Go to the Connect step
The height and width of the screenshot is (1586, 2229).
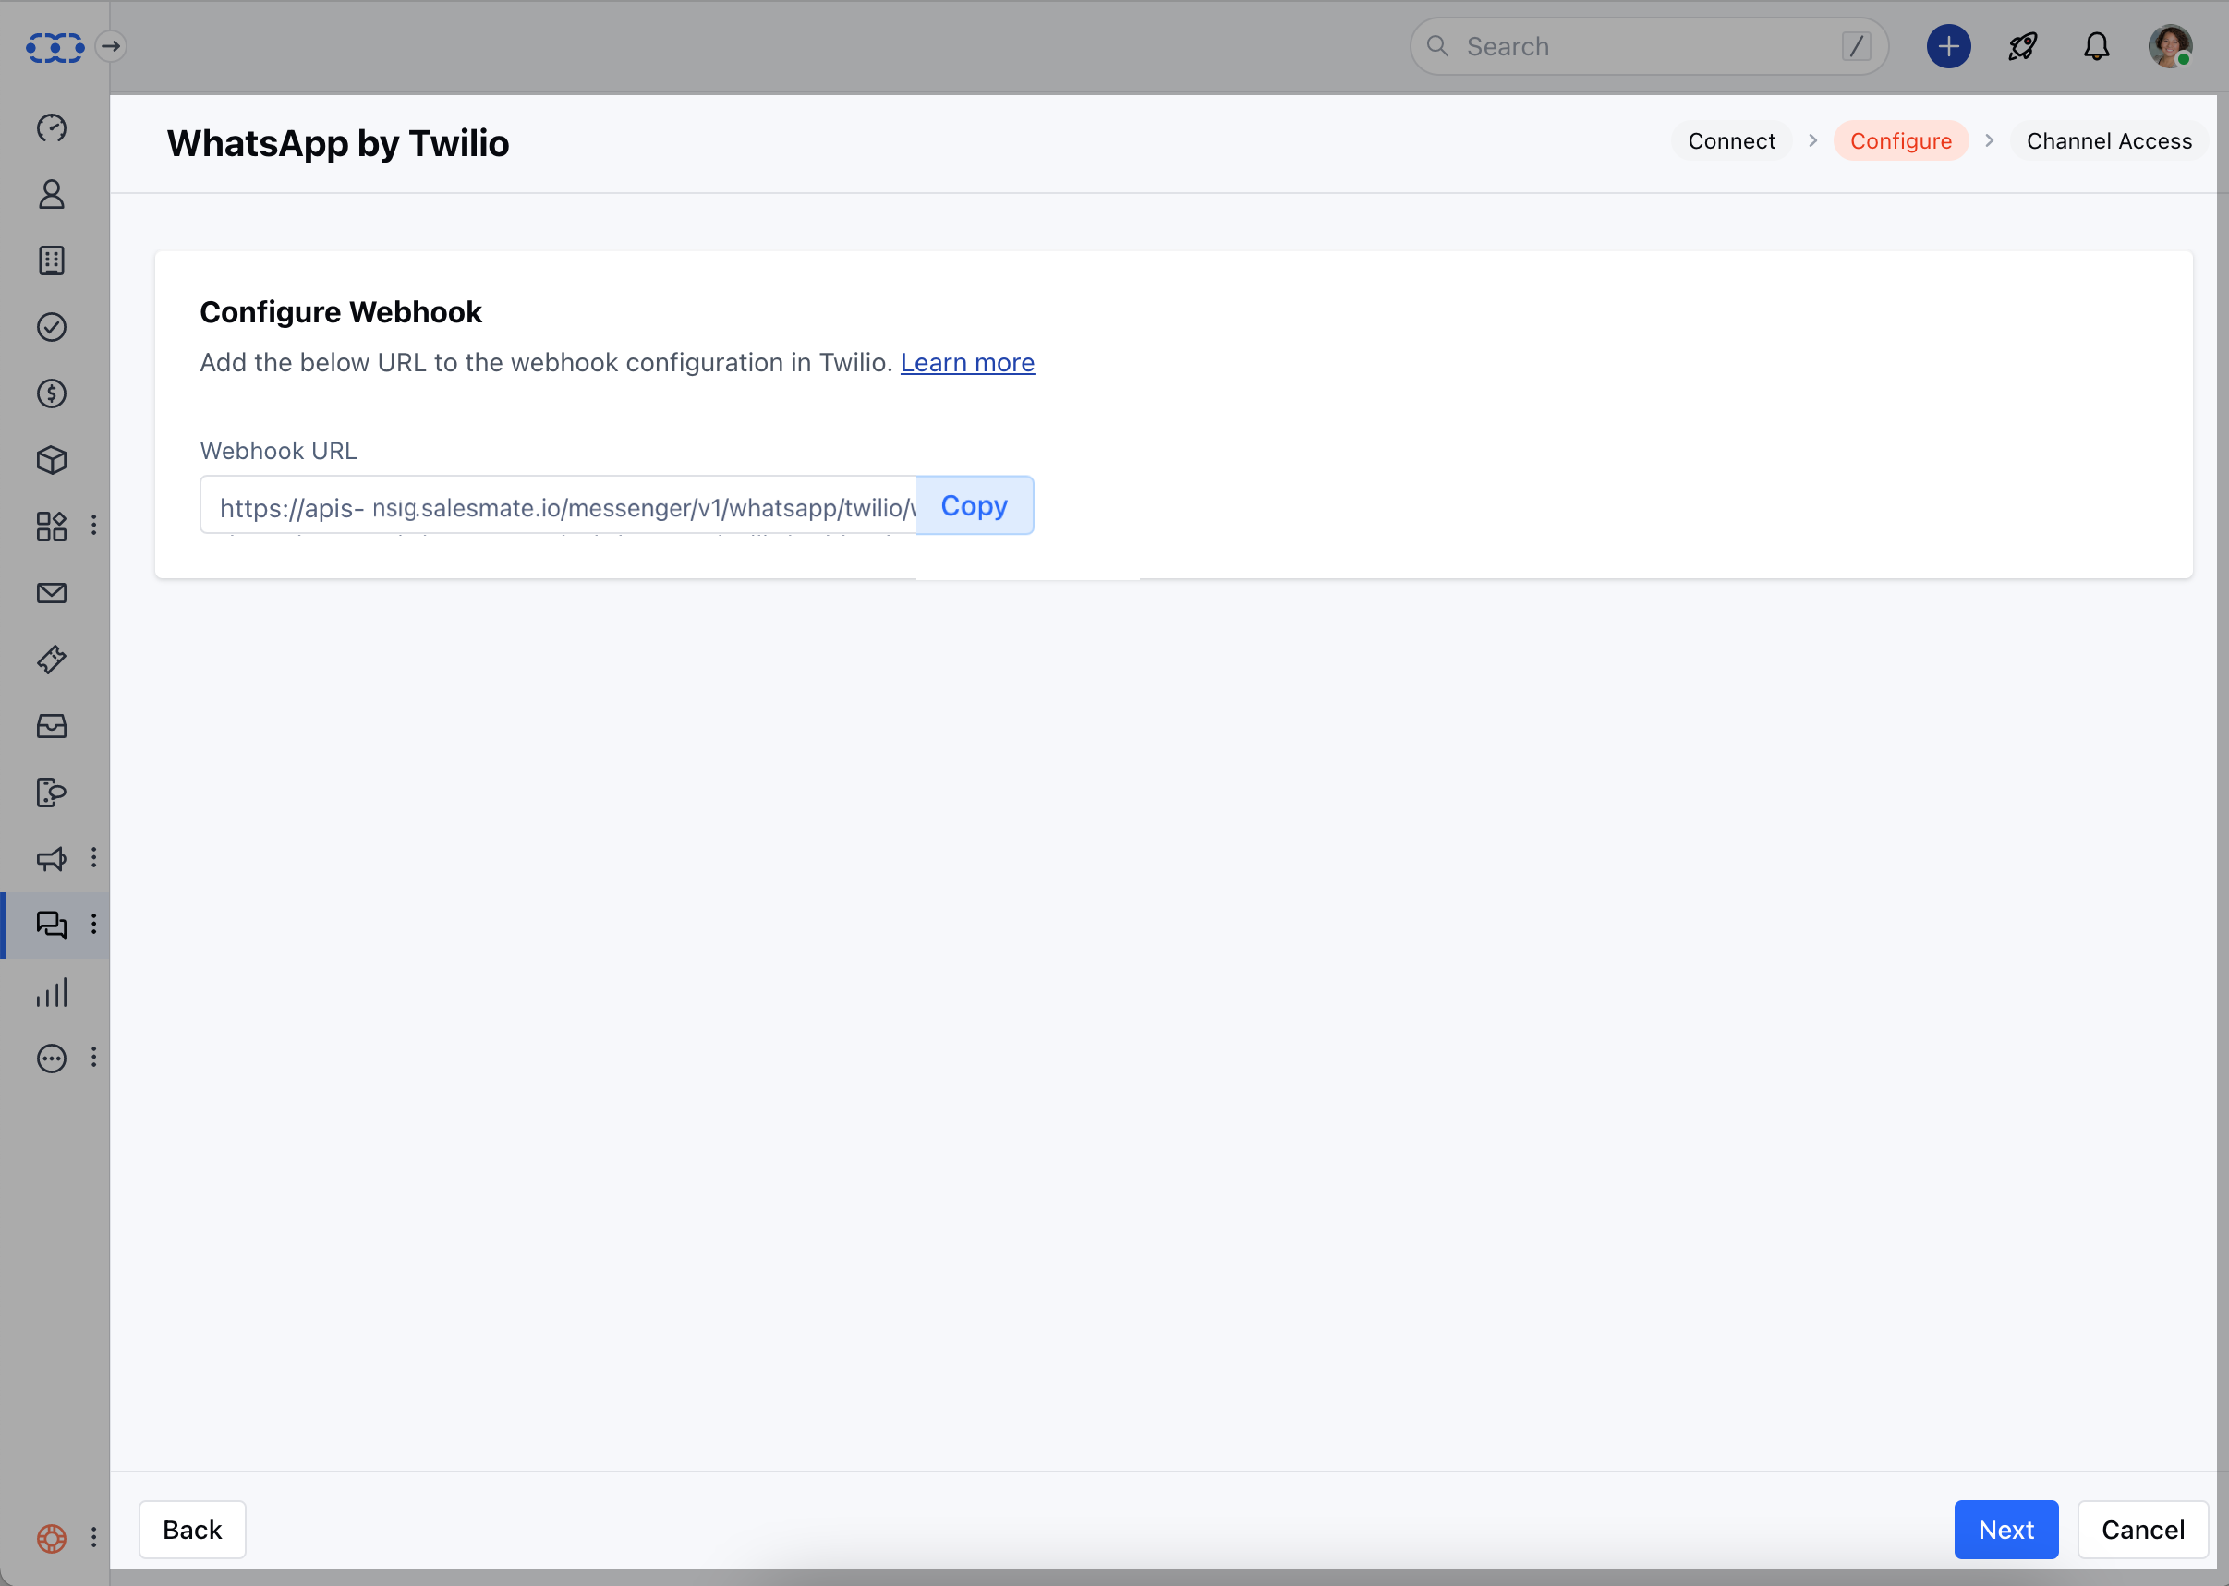click(x=1731, y=140)
